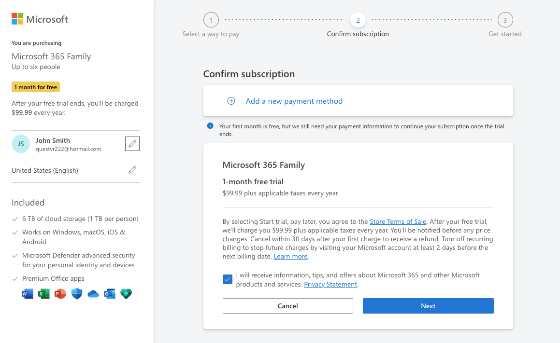Click the 'Confirm subscription' page heading
Viewport: 560px width, 343px height.
(249, 74)
